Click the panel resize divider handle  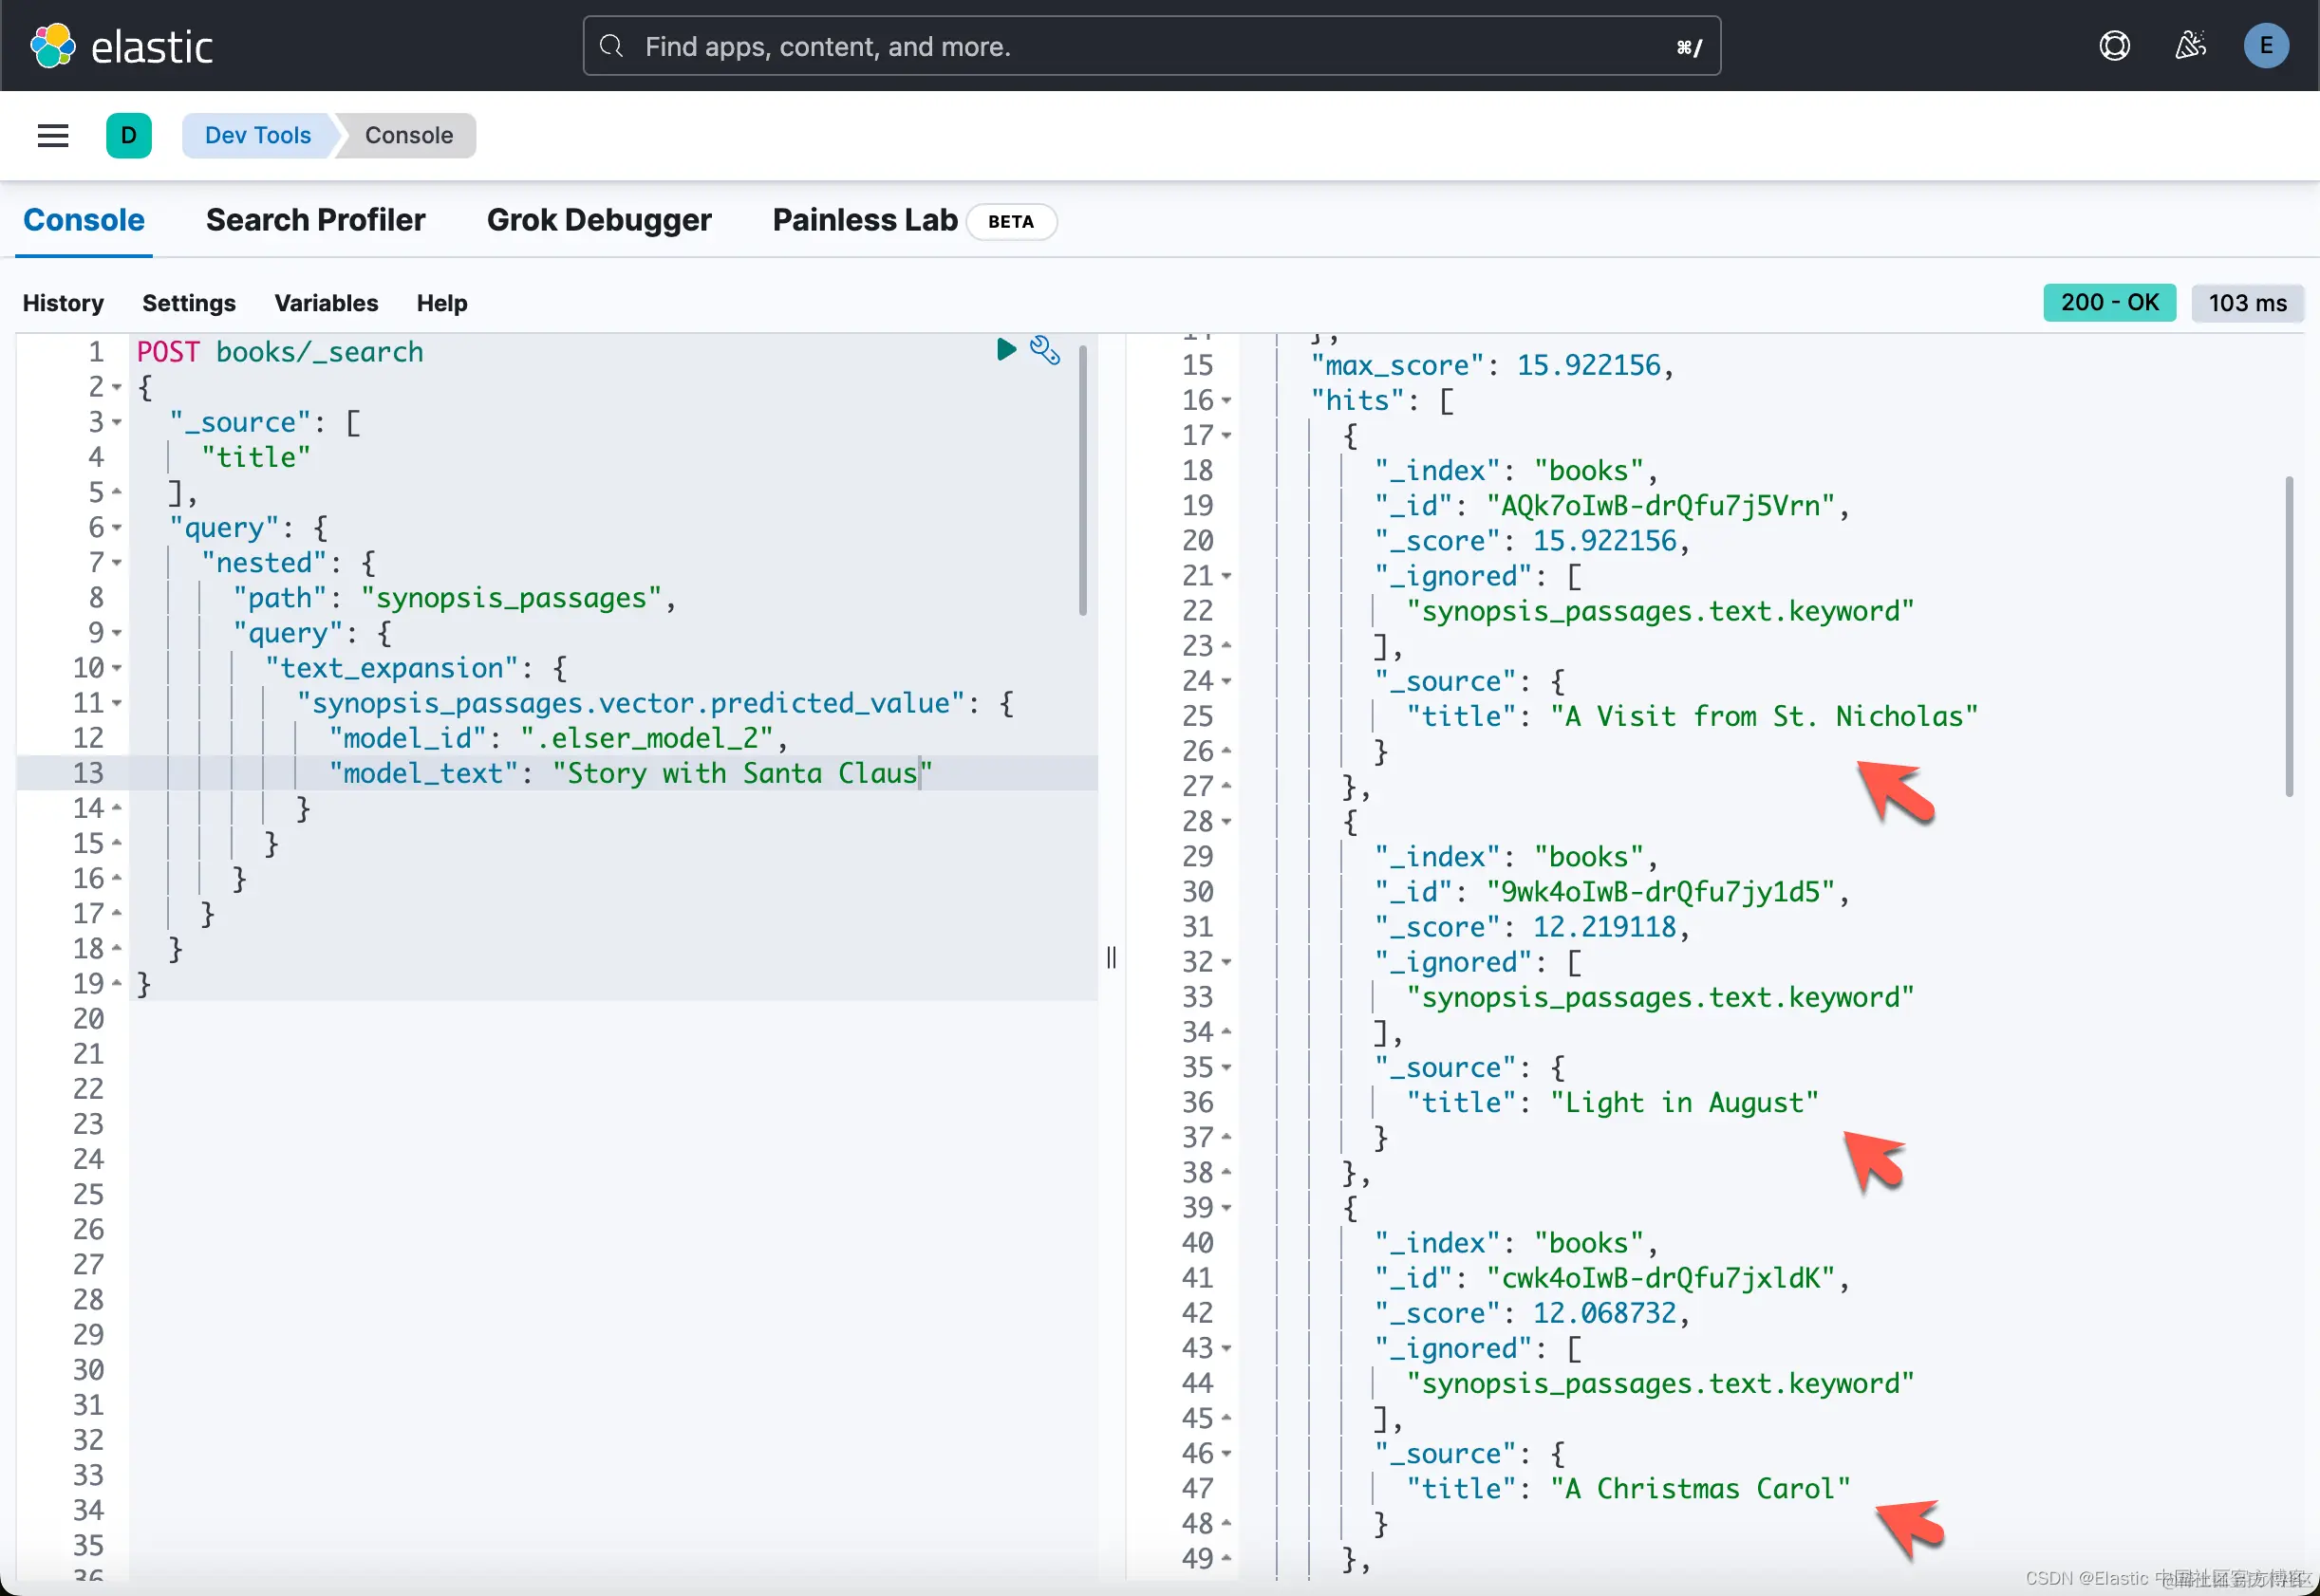[1112, 957]
